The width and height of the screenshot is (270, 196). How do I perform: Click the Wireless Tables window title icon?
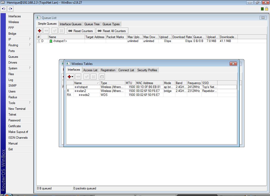pyautogui.click(x=68, y=64)
